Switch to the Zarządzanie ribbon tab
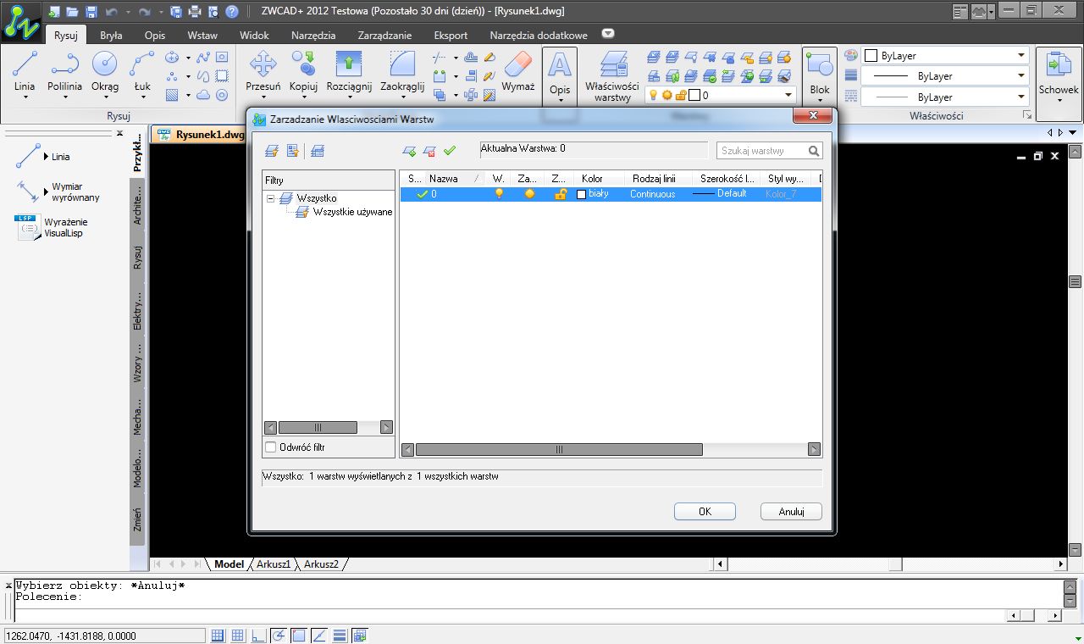Screen dimensions: 1084x644 384,36
